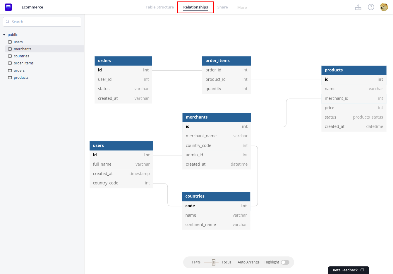The height and width of the screenshot is (274, 393).
Task: Select merchants table in sidebar
Action: 45,49
